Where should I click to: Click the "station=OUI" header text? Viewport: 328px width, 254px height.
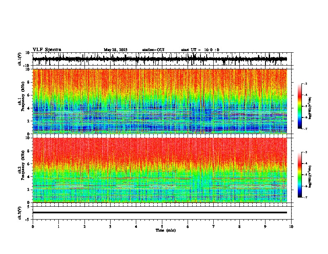(153, 50)
